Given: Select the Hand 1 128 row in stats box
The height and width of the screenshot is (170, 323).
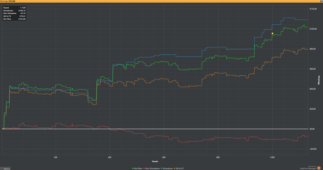Looking at the screenshot, I should [14, 8].
